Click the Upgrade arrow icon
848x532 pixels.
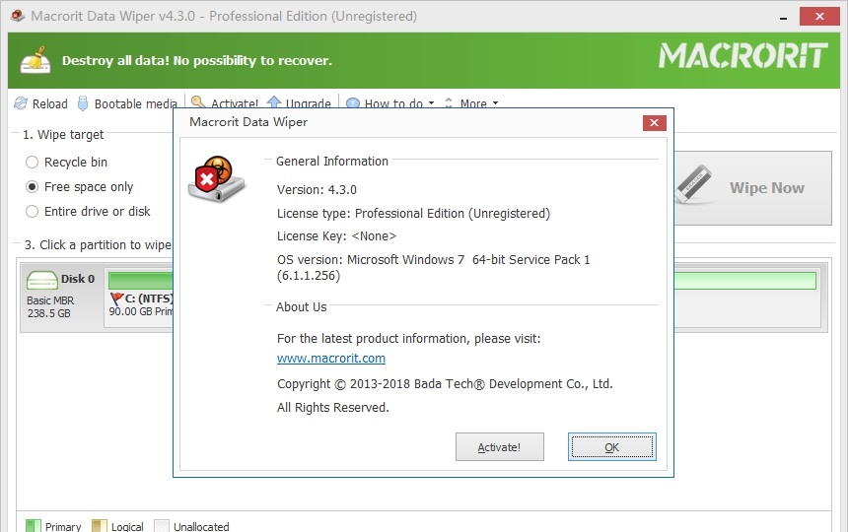(x=274, y=101)
